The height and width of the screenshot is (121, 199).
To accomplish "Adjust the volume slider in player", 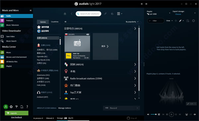I will click(x=154, y=114).
